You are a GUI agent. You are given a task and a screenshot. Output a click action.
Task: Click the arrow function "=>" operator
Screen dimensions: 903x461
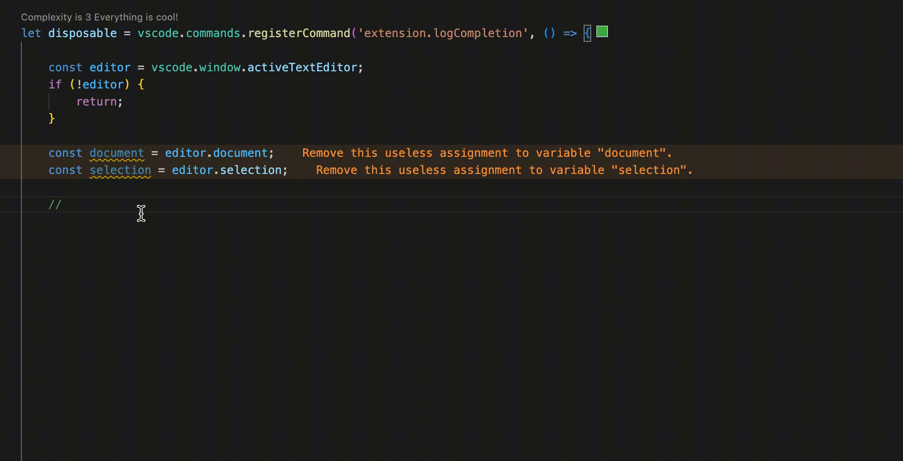pos(570,33)
